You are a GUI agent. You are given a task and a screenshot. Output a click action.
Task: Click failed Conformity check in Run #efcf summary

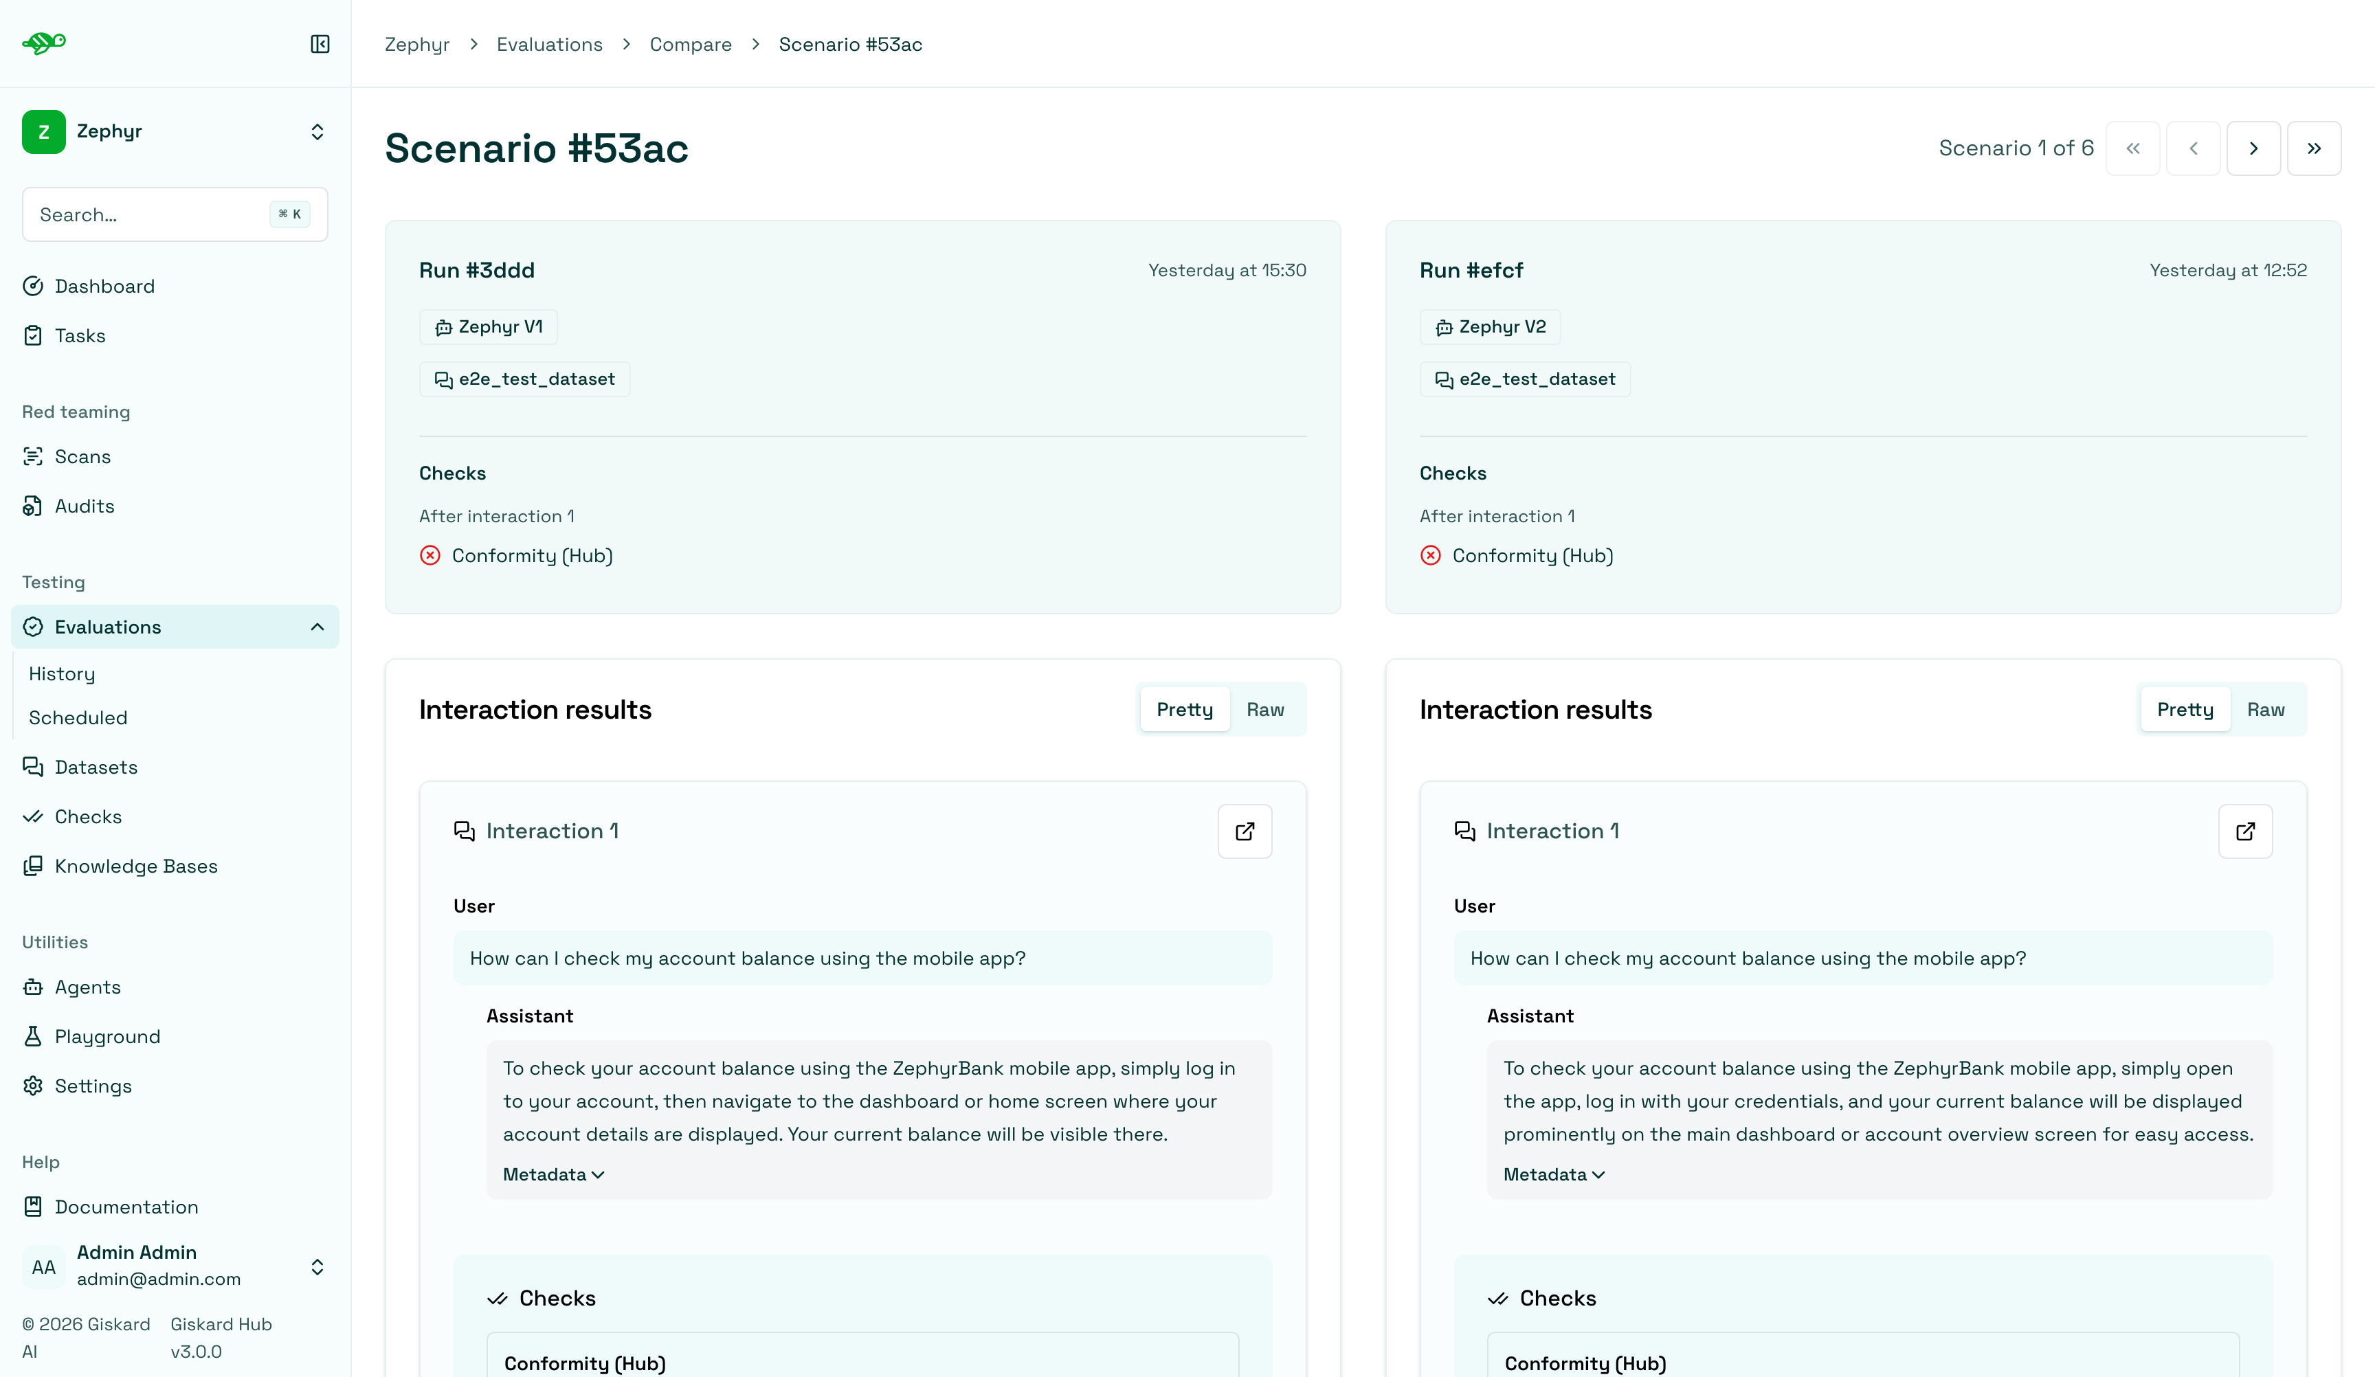coord(1517,555)
